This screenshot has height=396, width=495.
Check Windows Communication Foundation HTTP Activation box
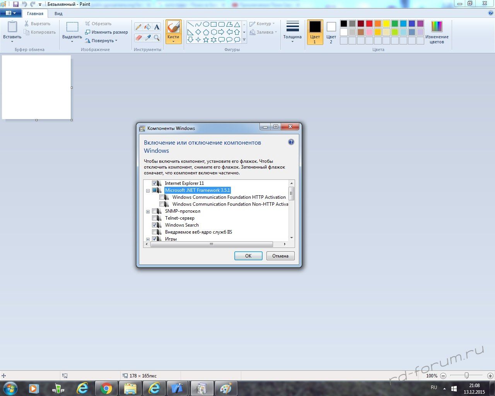click(162, 197)
